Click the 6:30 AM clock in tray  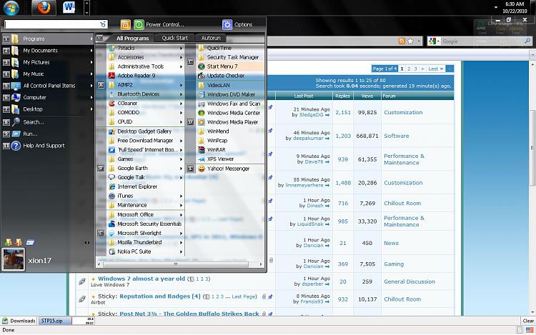pyautogui.click(x=515, y=4)
